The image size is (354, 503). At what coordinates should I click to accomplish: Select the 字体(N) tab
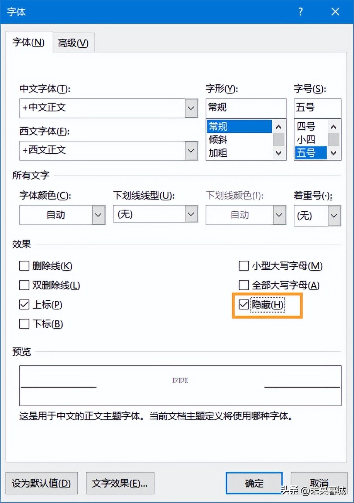(x=29, y=42)
